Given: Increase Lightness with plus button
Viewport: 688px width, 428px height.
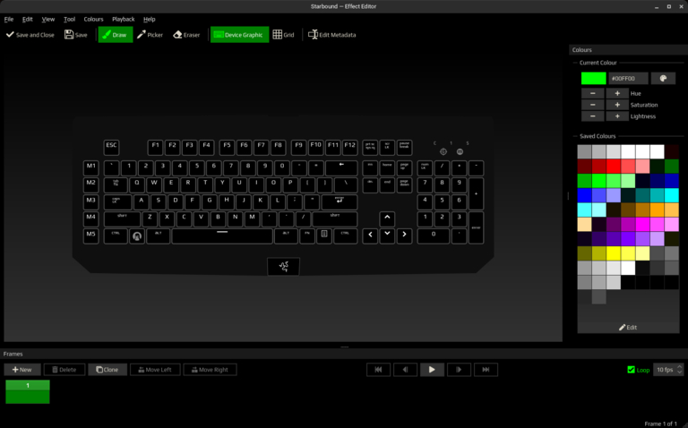Looking at the screenshot, I should (617, 116).
